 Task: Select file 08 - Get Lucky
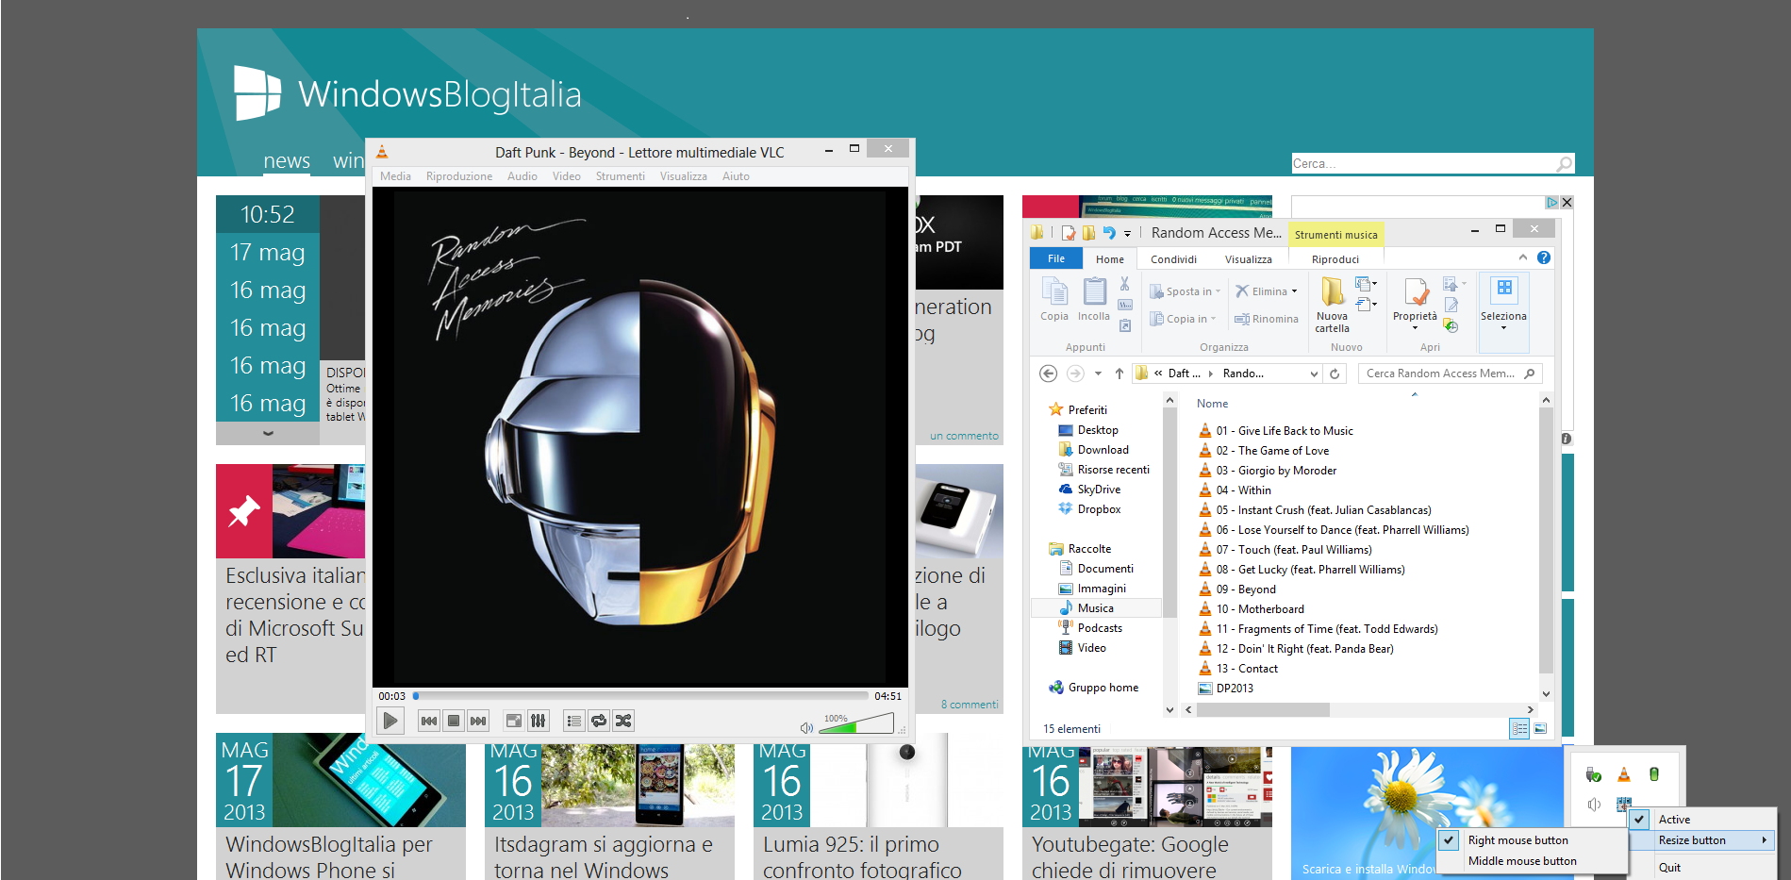click(x=1301, y=570)
